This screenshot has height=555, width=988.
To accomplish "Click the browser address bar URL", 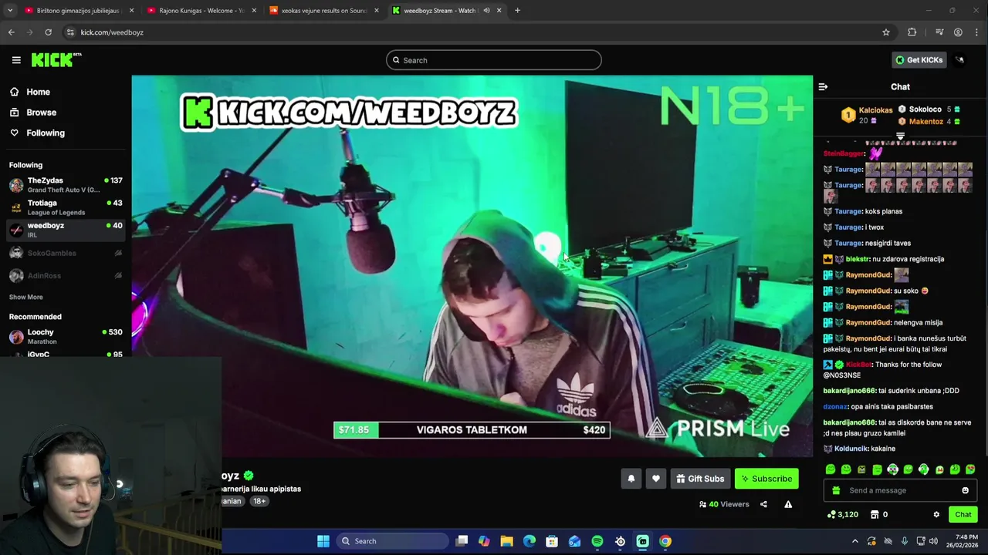I will pyautogui.click(x=112, y=32).
